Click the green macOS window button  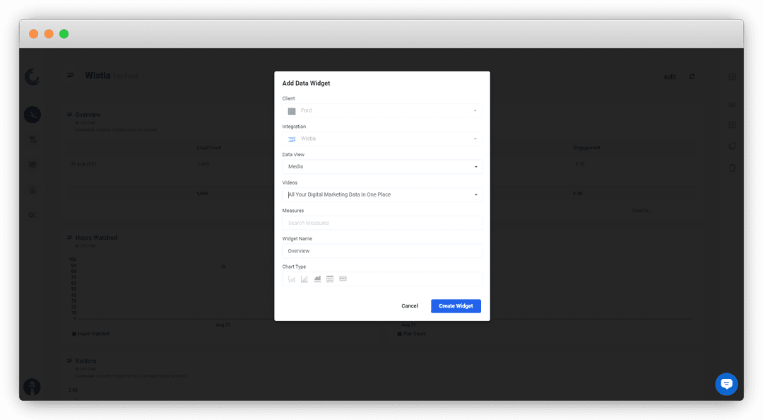(64, 34)
